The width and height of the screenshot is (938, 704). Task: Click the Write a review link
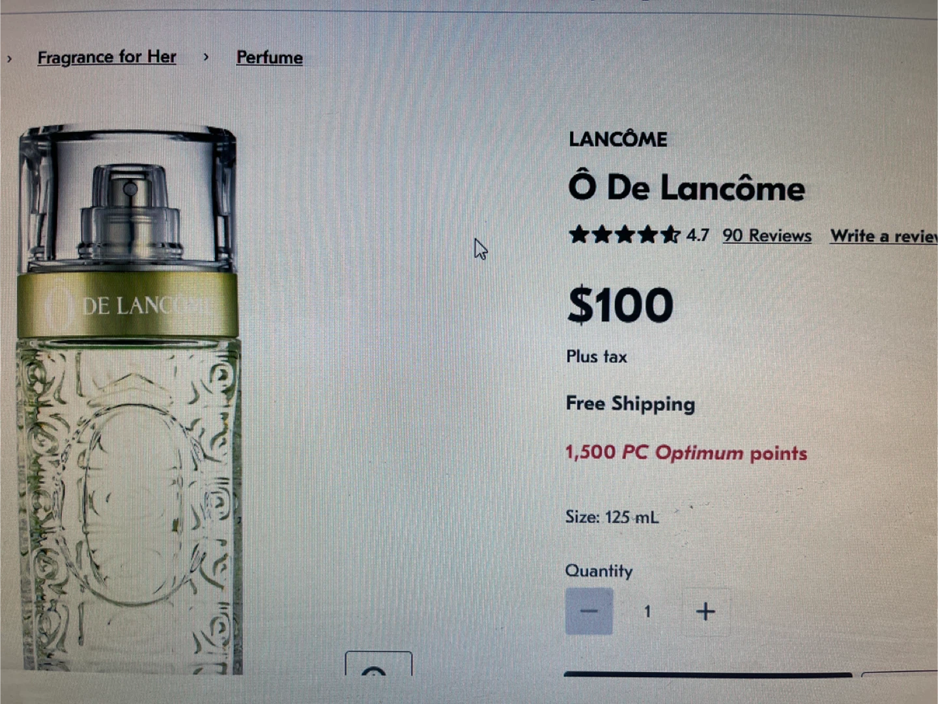884,236
